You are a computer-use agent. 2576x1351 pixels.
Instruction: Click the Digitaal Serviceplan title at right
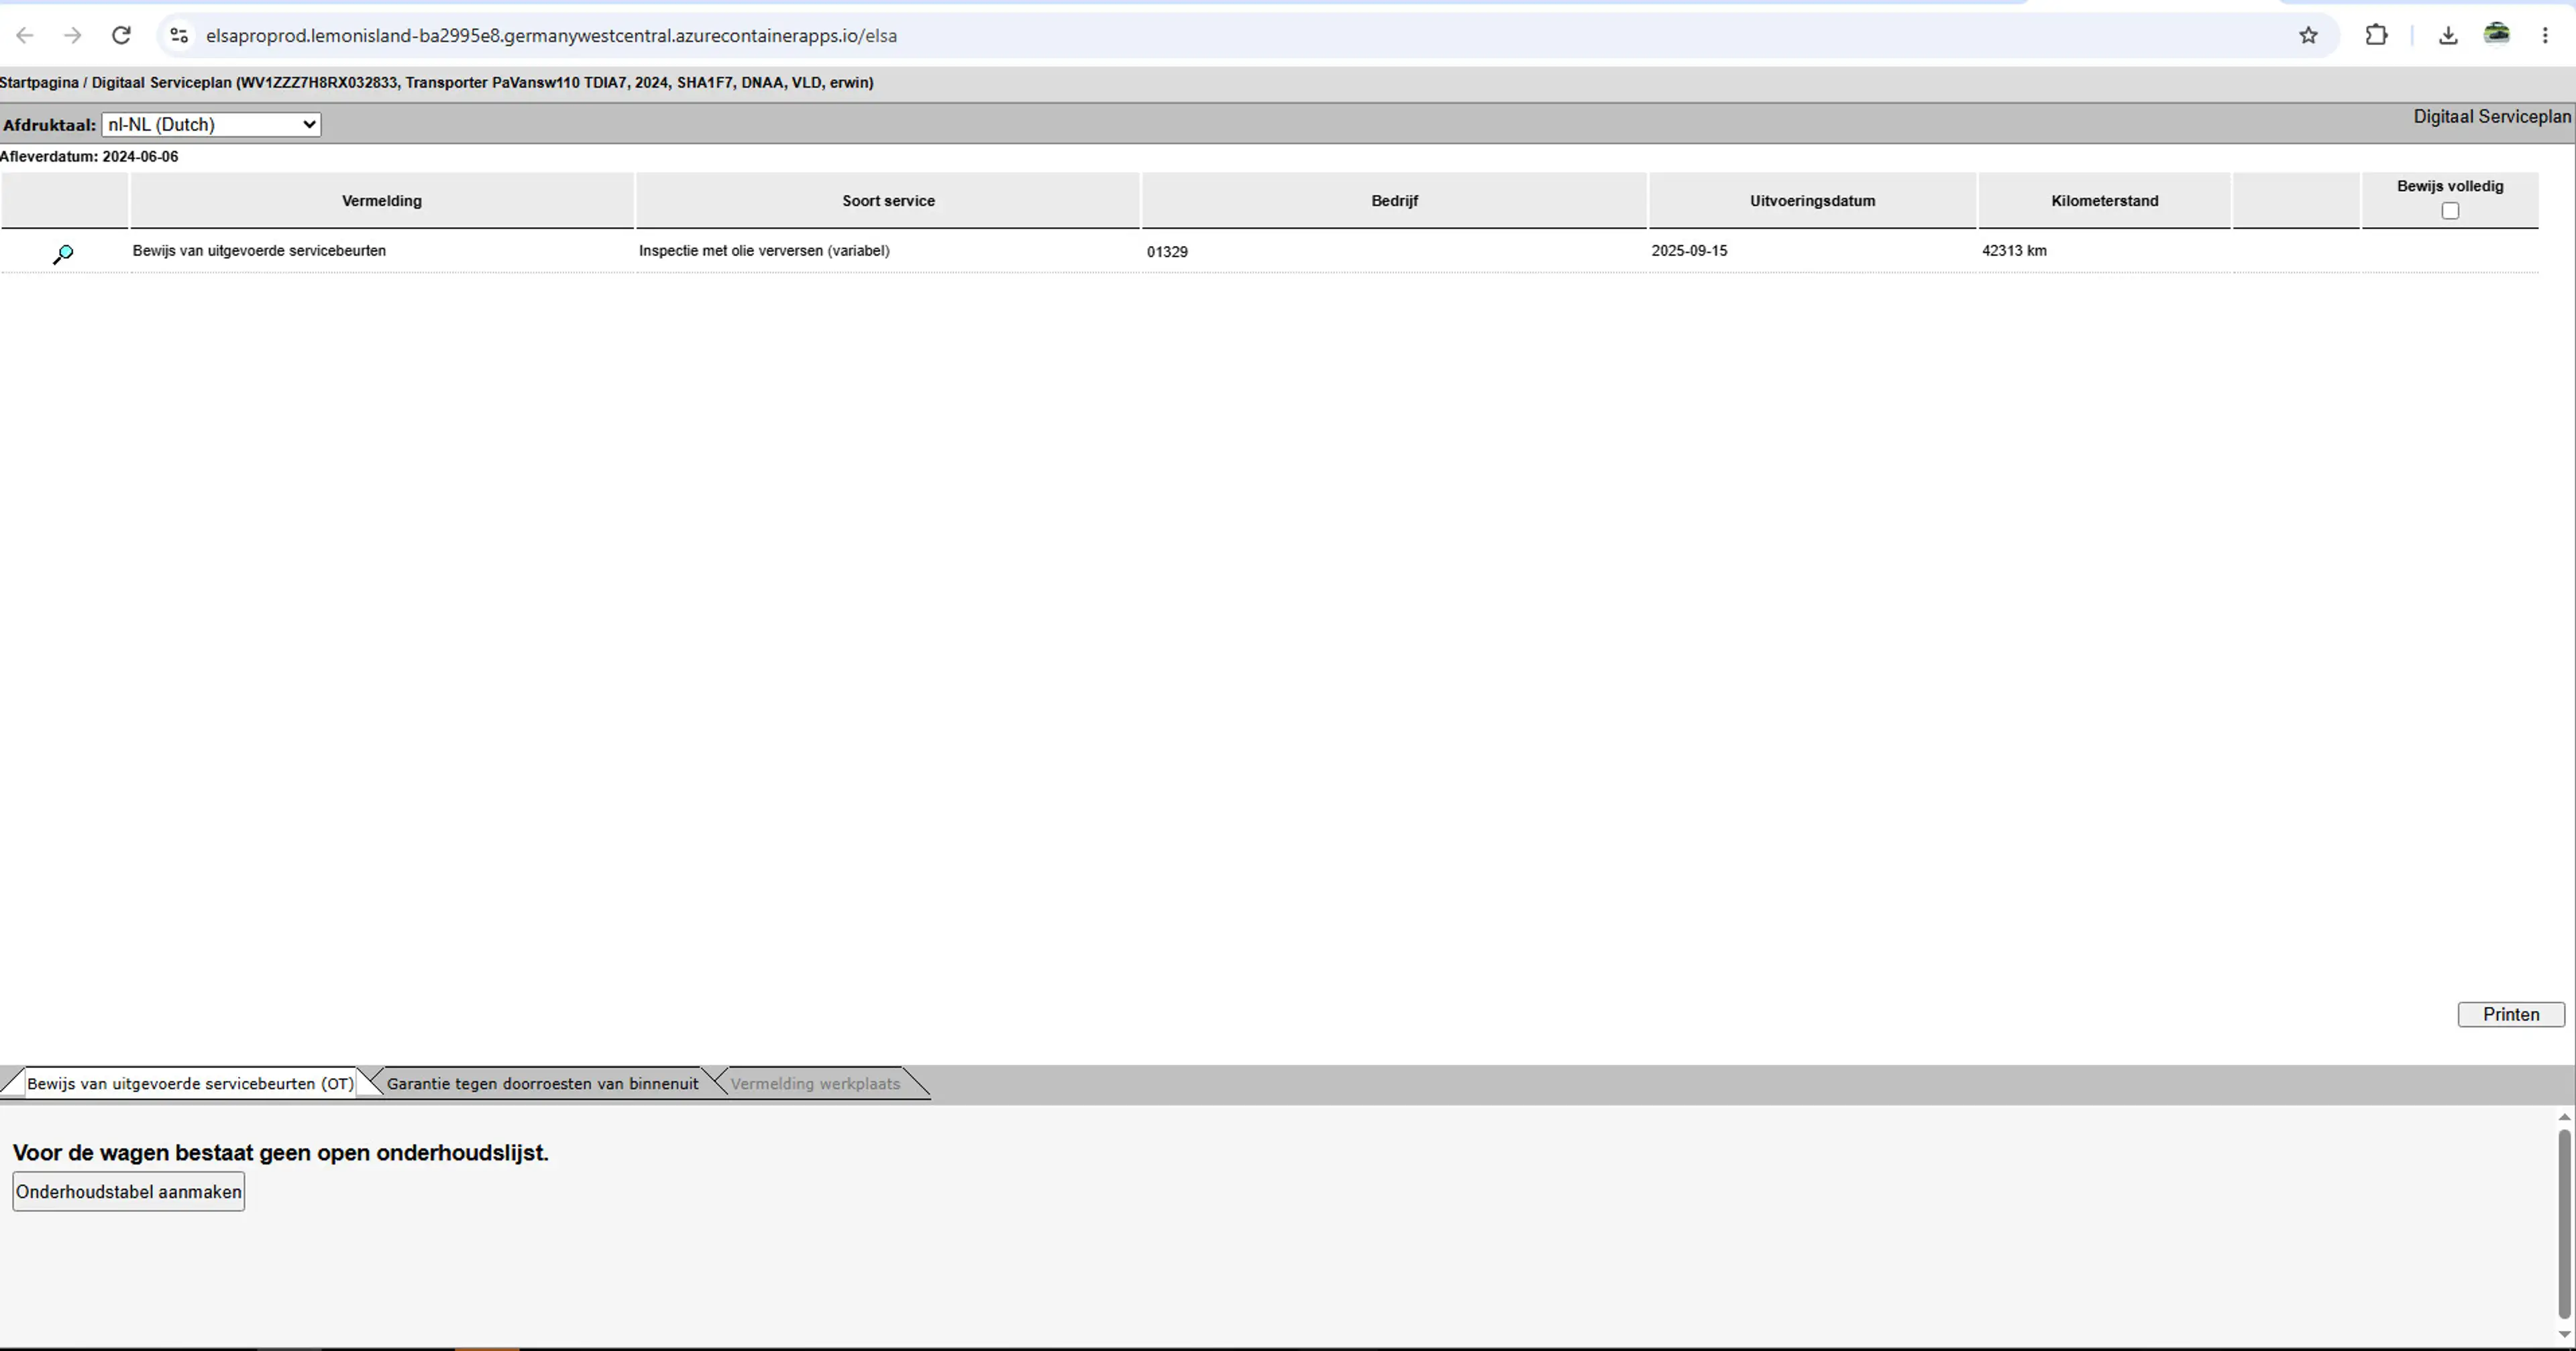coord(2492,117)
